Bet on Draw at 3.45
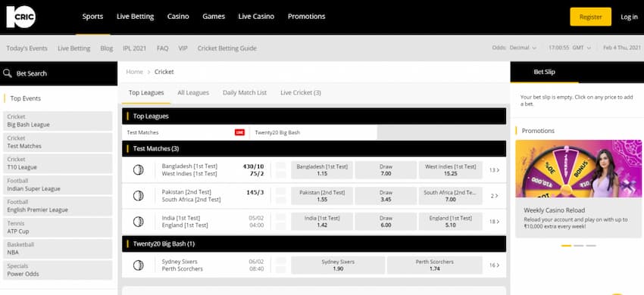The width and height of the screenshot is (644, 295). click(x=386, y=196)
